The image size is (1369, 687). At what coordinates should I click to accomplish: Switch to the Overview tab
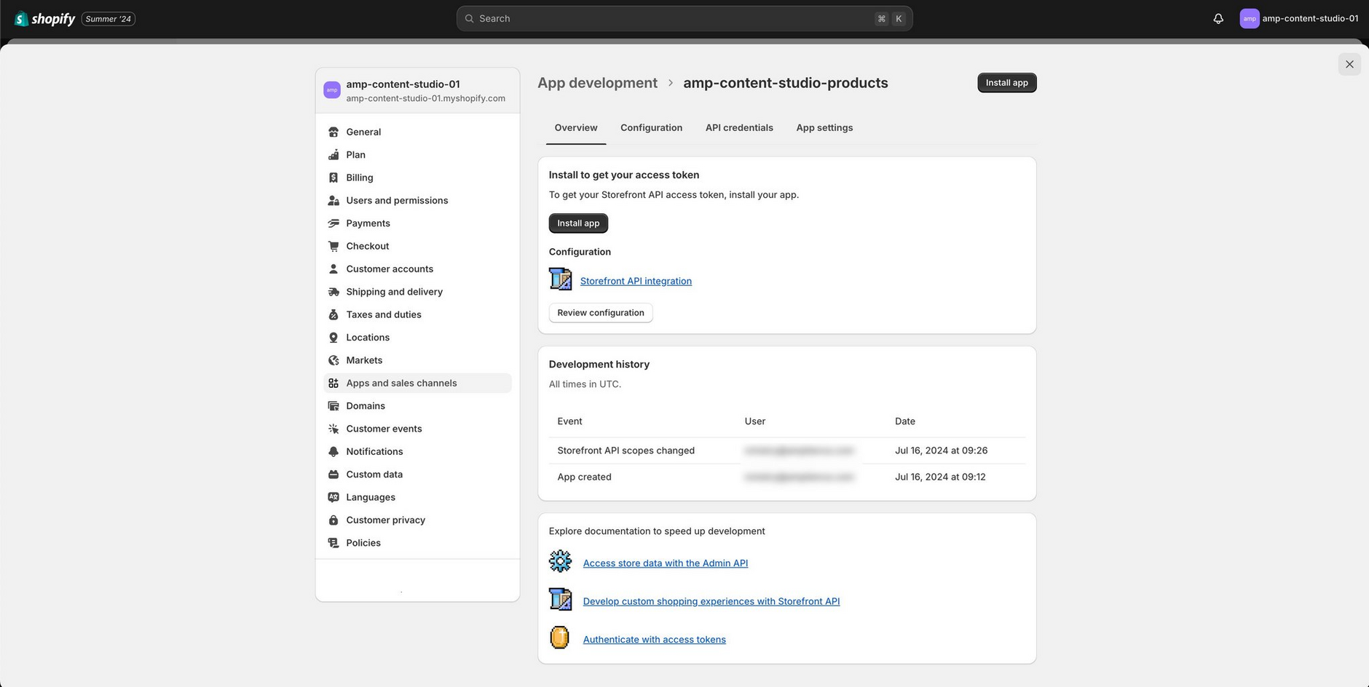[576, 128]
